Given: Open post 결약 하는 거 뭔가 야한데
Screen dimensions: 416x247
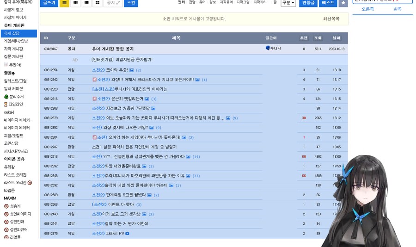Looking at the screenshot, I should 120,223.
